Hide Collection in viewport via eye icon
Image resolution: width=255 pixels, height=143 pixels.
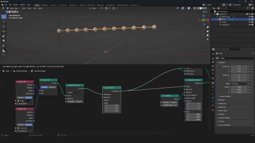249,14
